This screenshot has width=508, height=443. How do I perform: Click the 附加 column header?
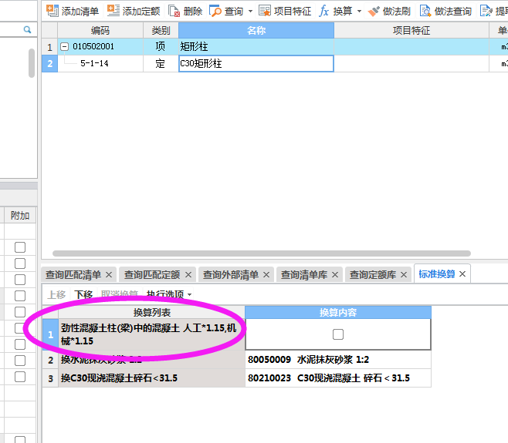20,216
